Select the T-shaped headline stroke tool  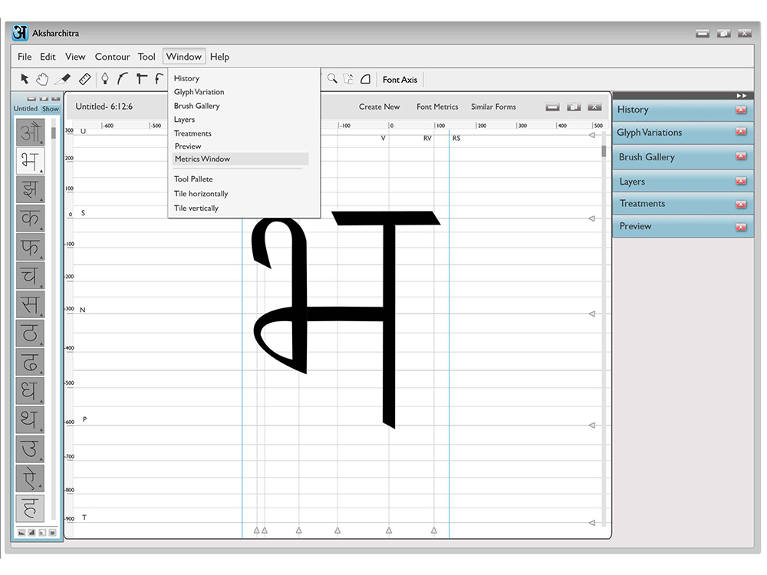142,79
